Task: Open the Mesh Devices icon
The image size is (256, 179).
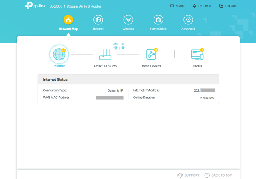Action: [x=151, y=54]
